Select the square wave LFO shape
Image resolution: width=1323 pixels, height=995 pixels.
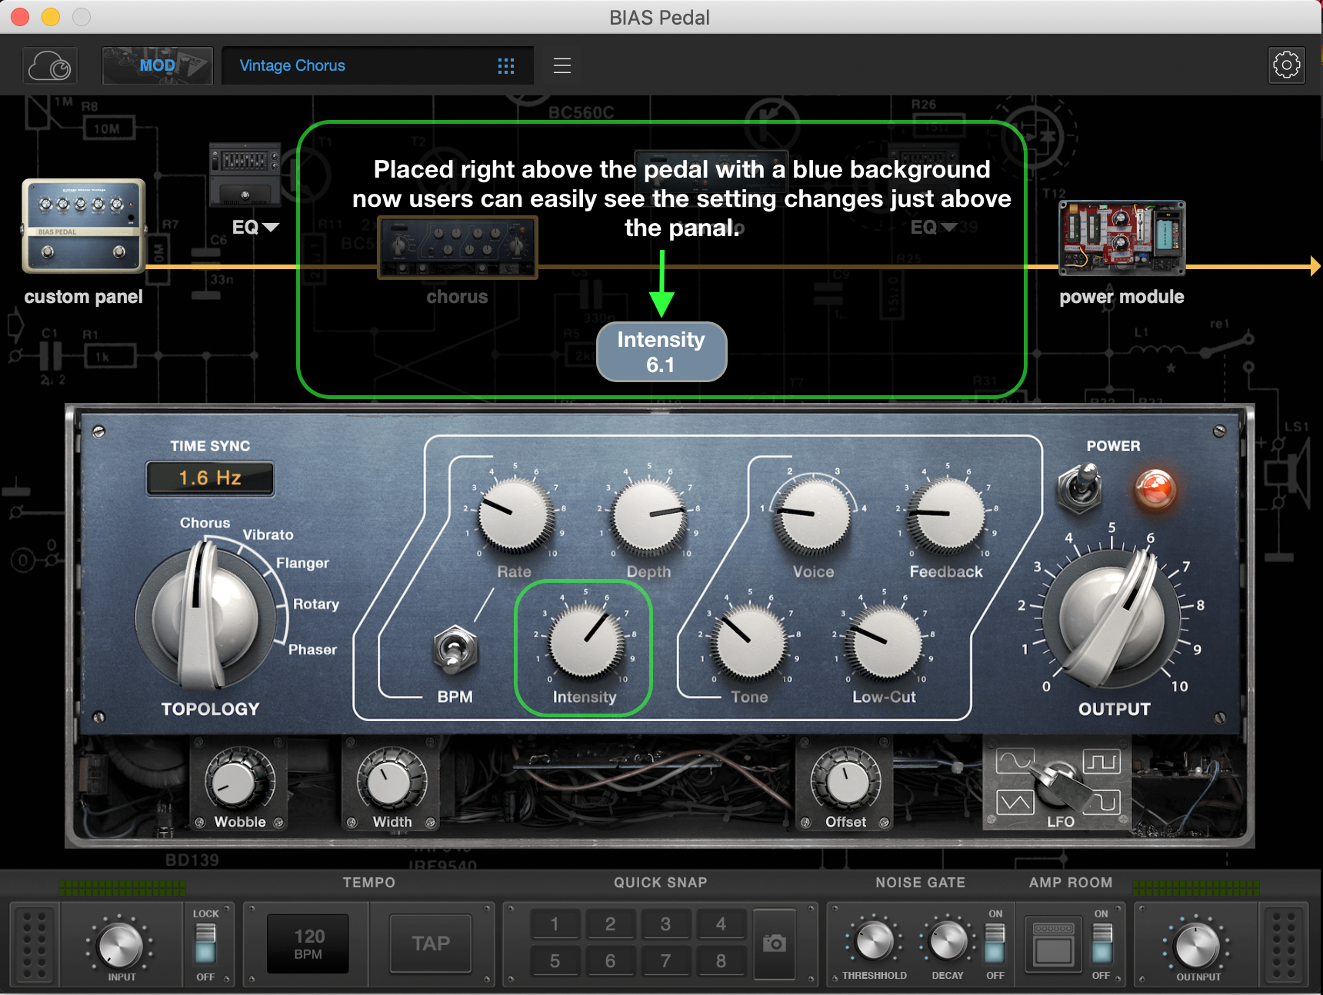coord(1101,762)
